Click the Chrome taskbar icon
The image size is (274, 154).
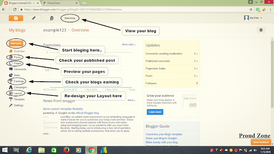pyautogui.click(x=91, y=150)
